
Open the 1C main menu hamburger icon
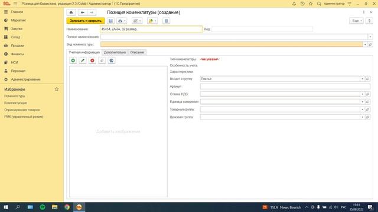click(15, 4)
